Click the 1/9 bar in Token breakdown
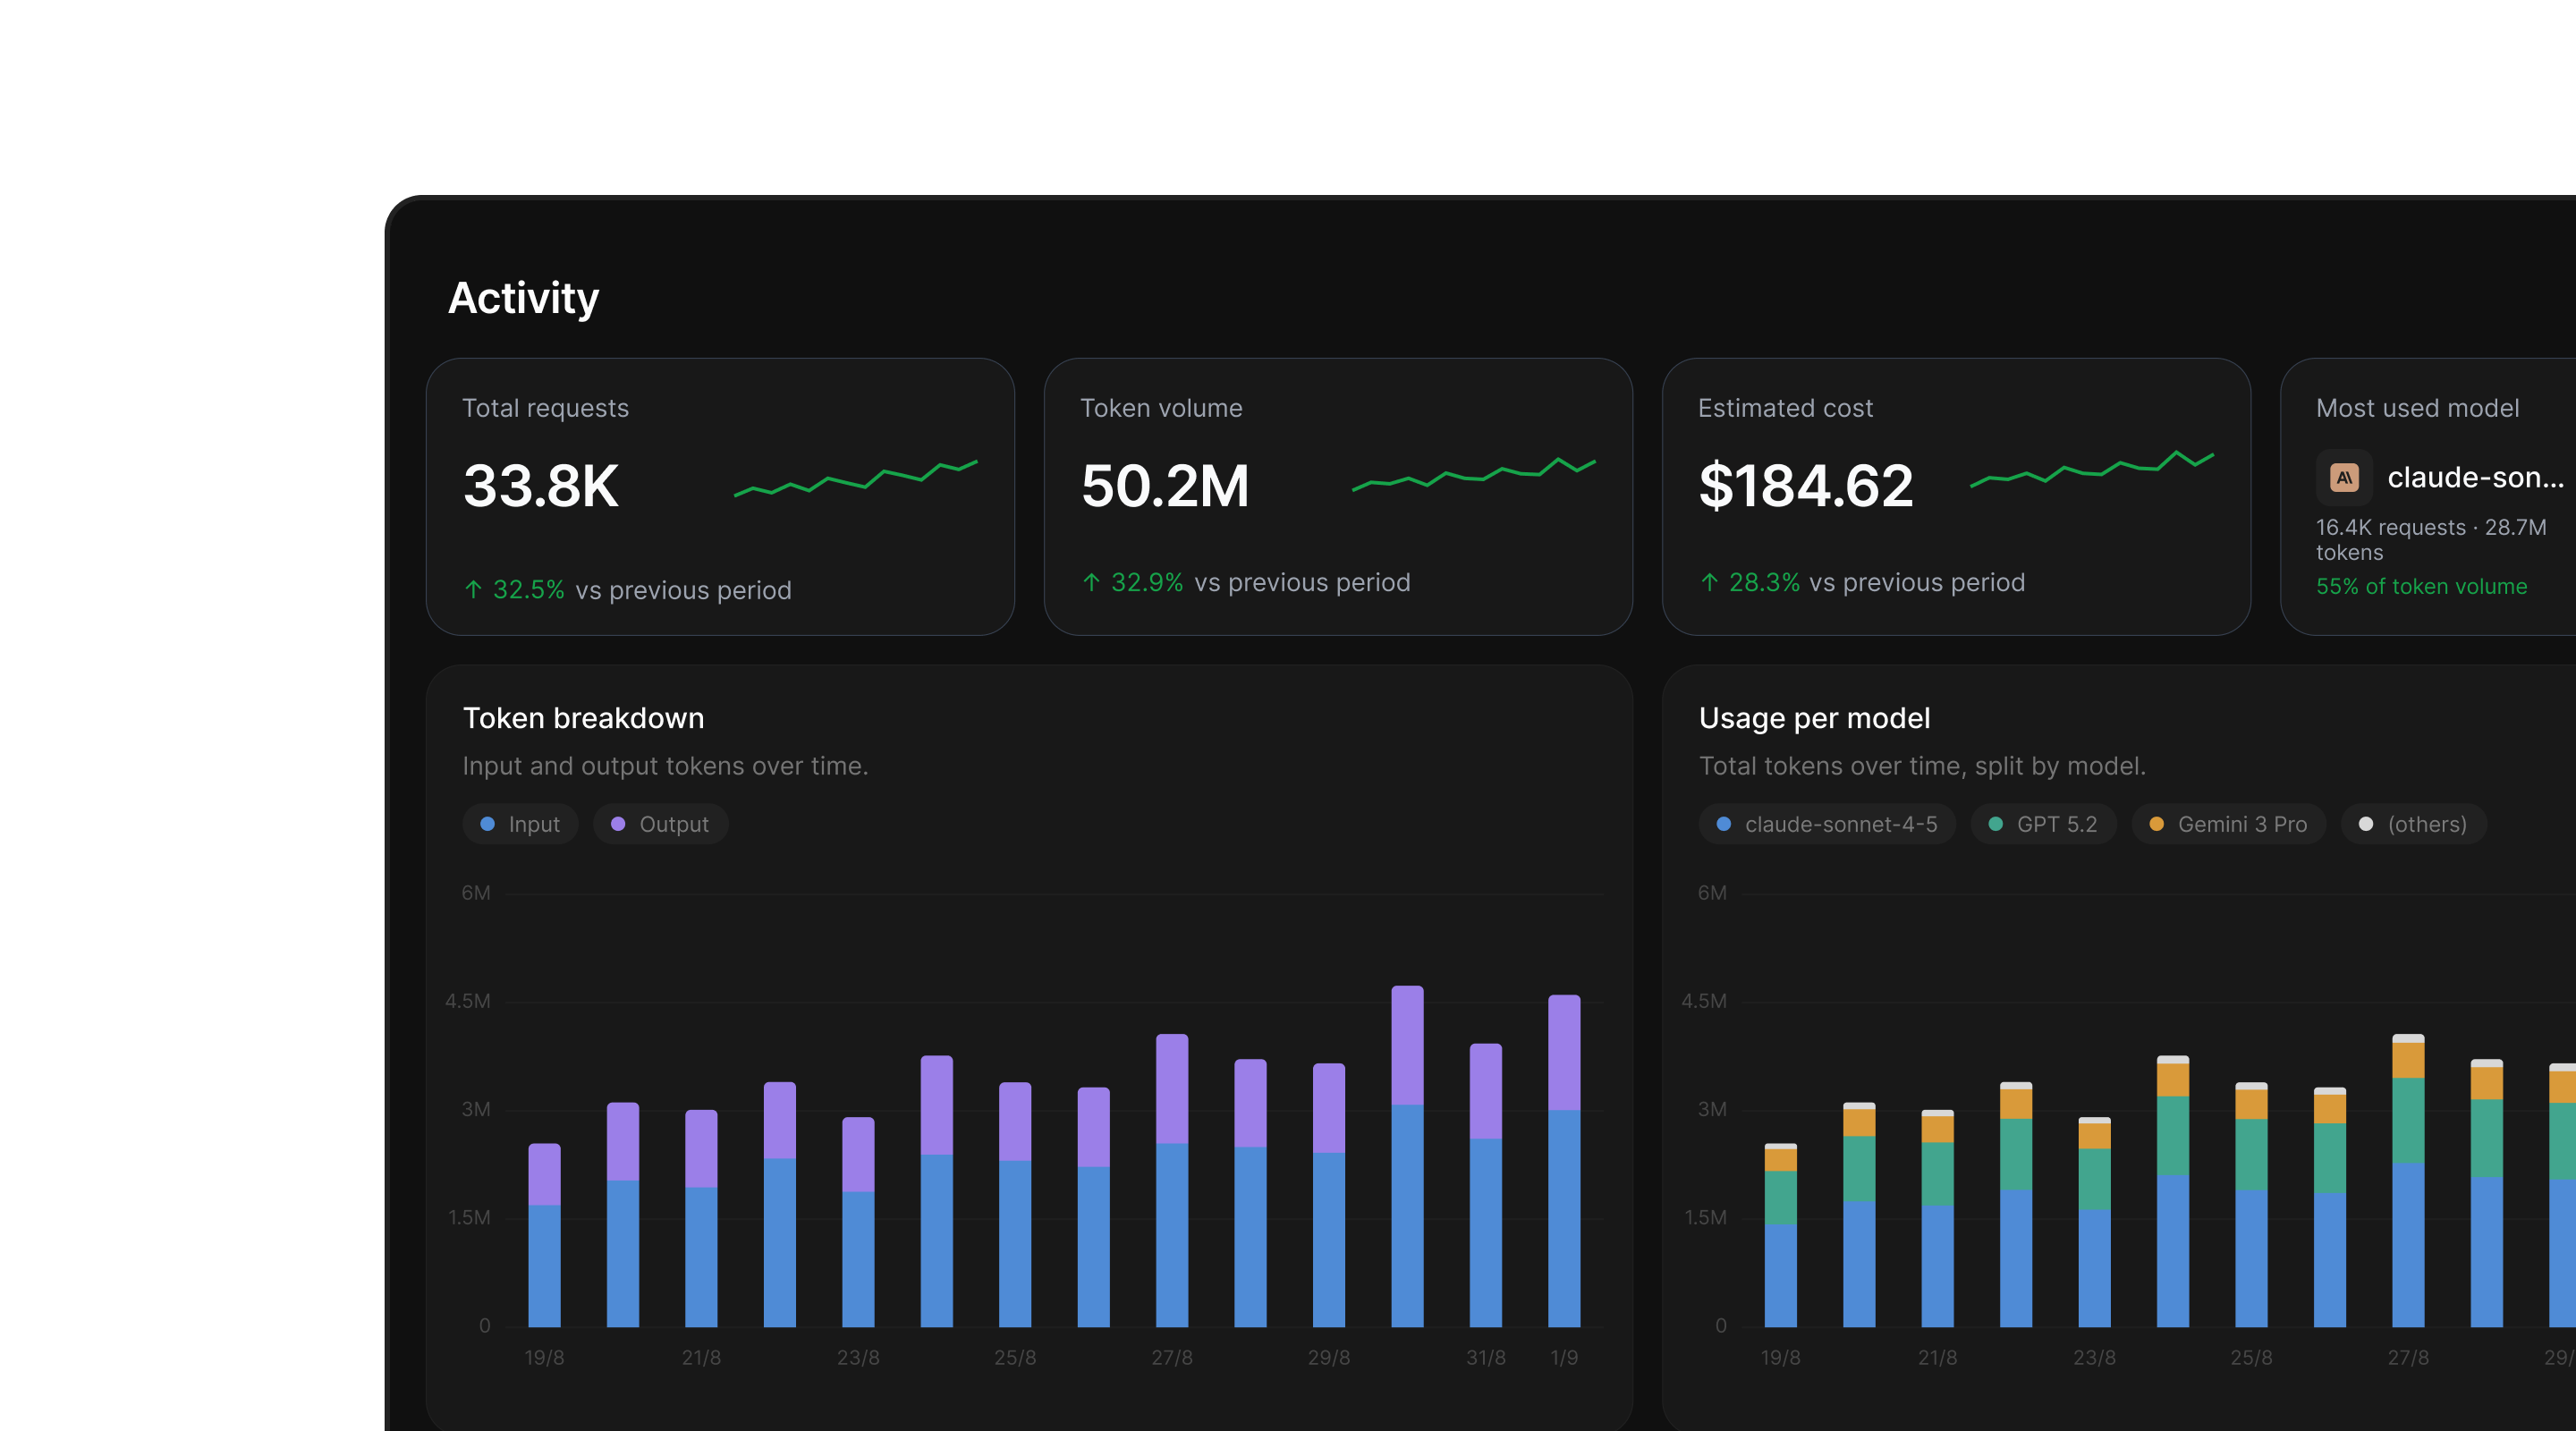The image size is (2576, 1431). [x=1564, y=1161]
